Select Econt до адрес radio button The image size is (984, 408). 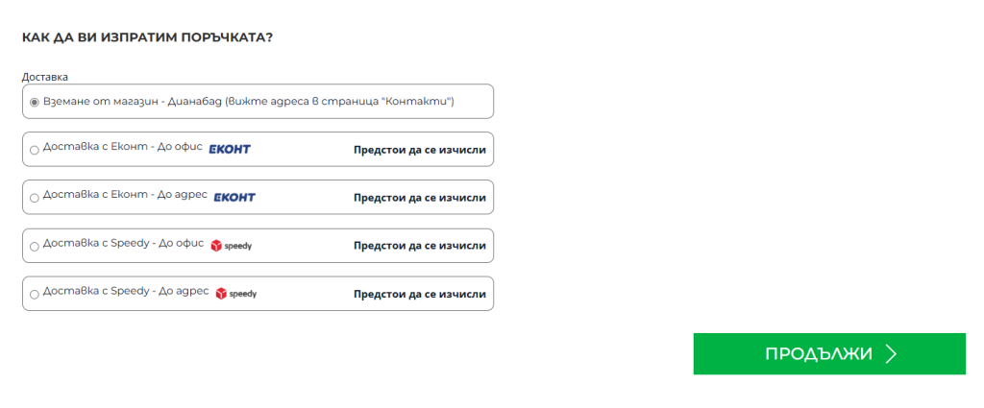coord(35,198)
